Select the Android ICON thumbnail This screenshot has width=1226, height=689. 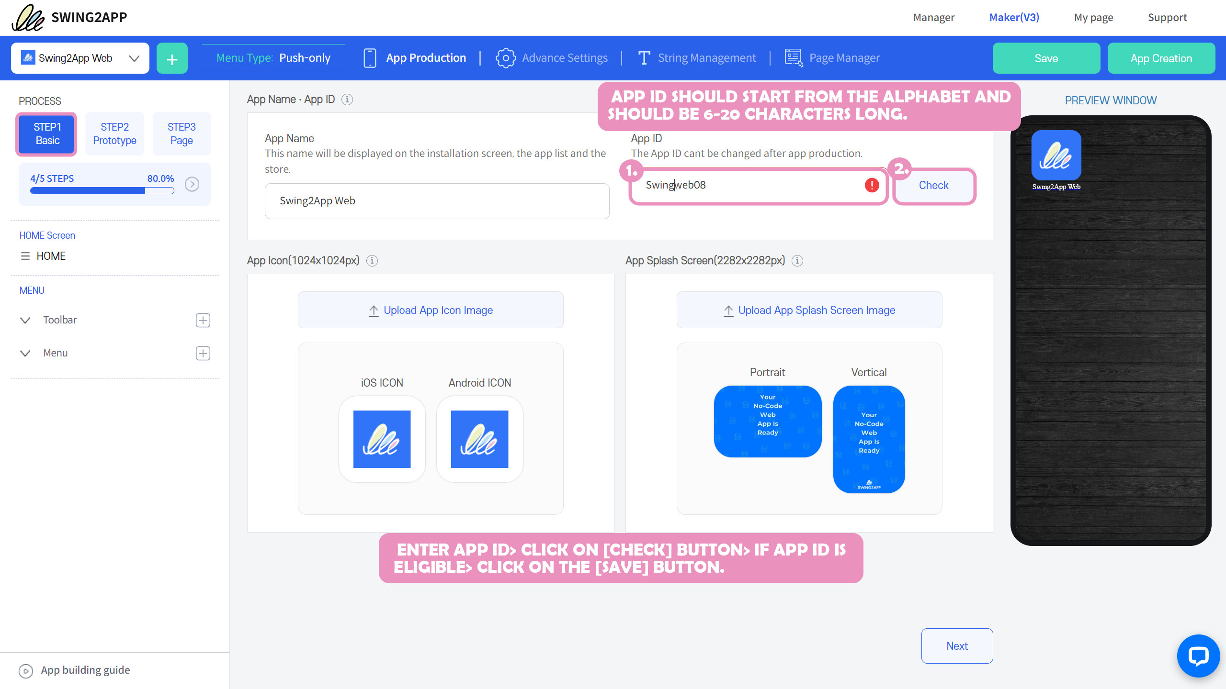tap(479, 439)
